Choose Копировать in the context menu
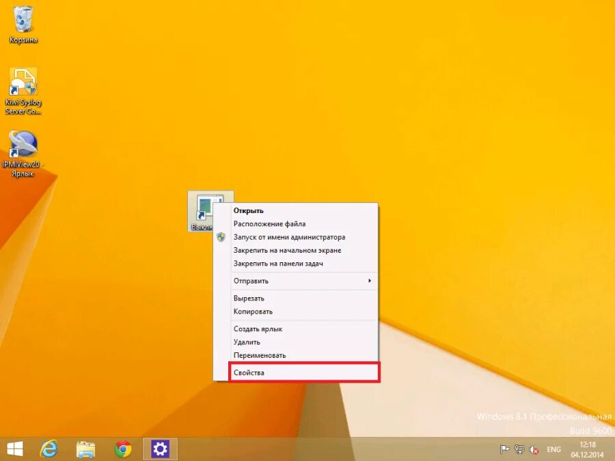Viewport: 615px width, 461px height. tap(296, 311)
